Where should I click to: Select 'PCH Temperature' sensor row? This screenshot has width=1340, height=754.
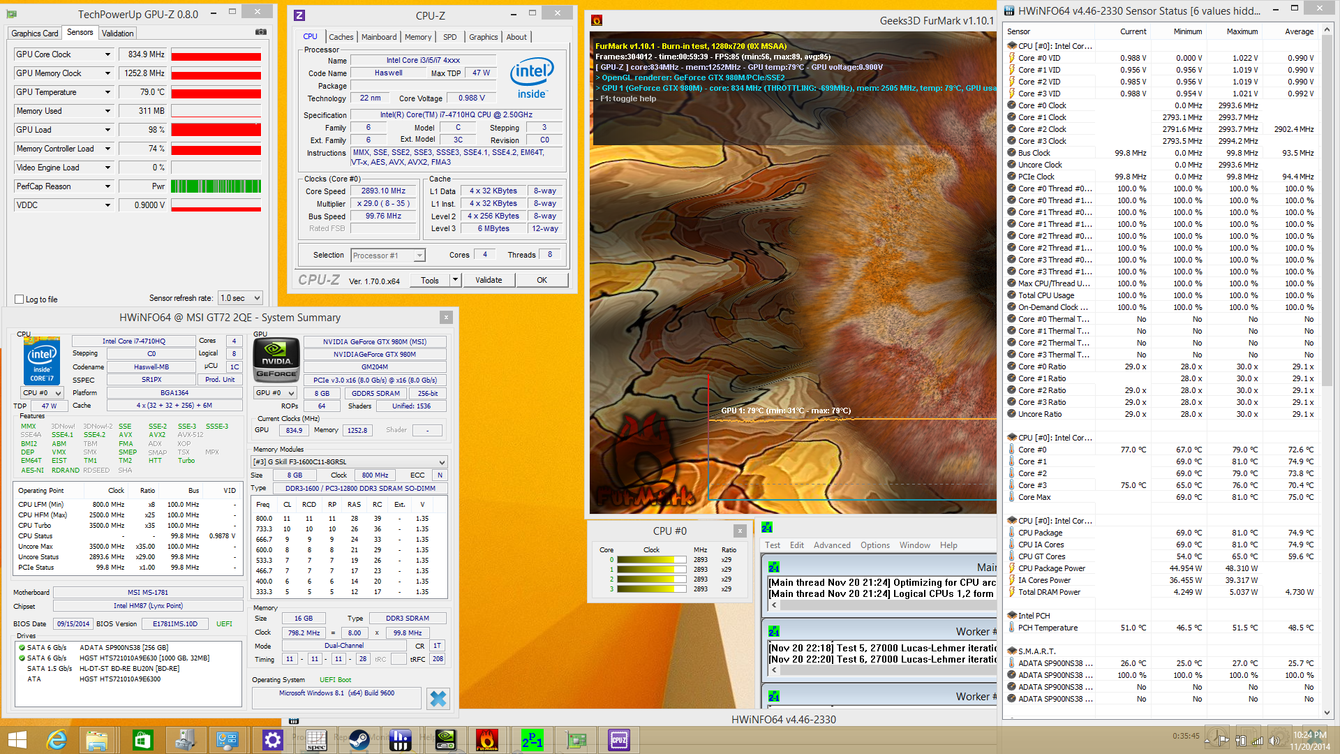pyautogui.click(x=1162, y=628)
